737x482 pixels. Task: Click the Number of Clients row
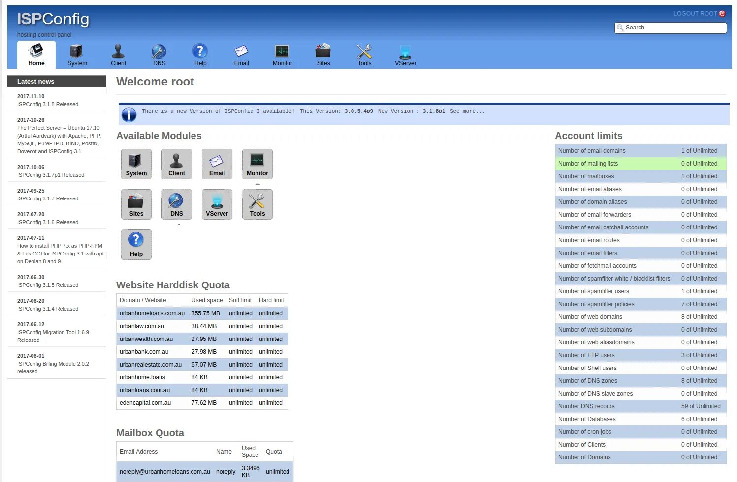click(641, 445)
